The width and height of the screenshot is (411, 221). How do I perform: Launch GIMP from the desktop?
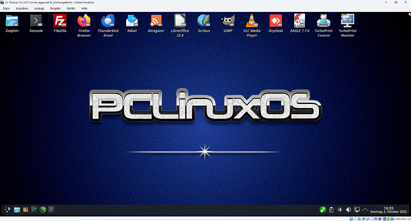click(228, 21)
